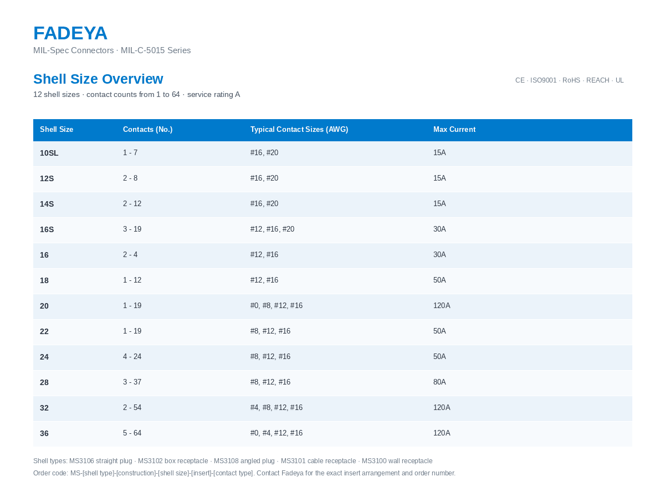
Task: Click the Shell types footnote line
Action: [x=233, y=461]
